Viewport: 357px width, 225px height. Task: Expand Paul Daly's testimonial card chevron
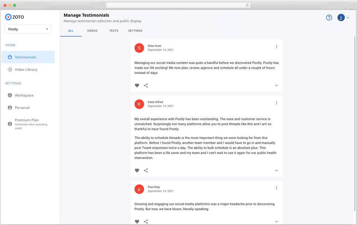click(x=276, y=222)
